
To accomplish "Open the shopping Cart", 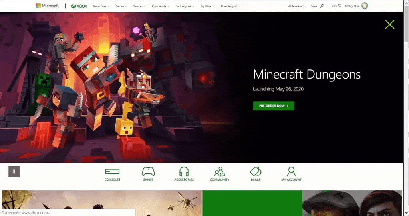I will (336, 6).
